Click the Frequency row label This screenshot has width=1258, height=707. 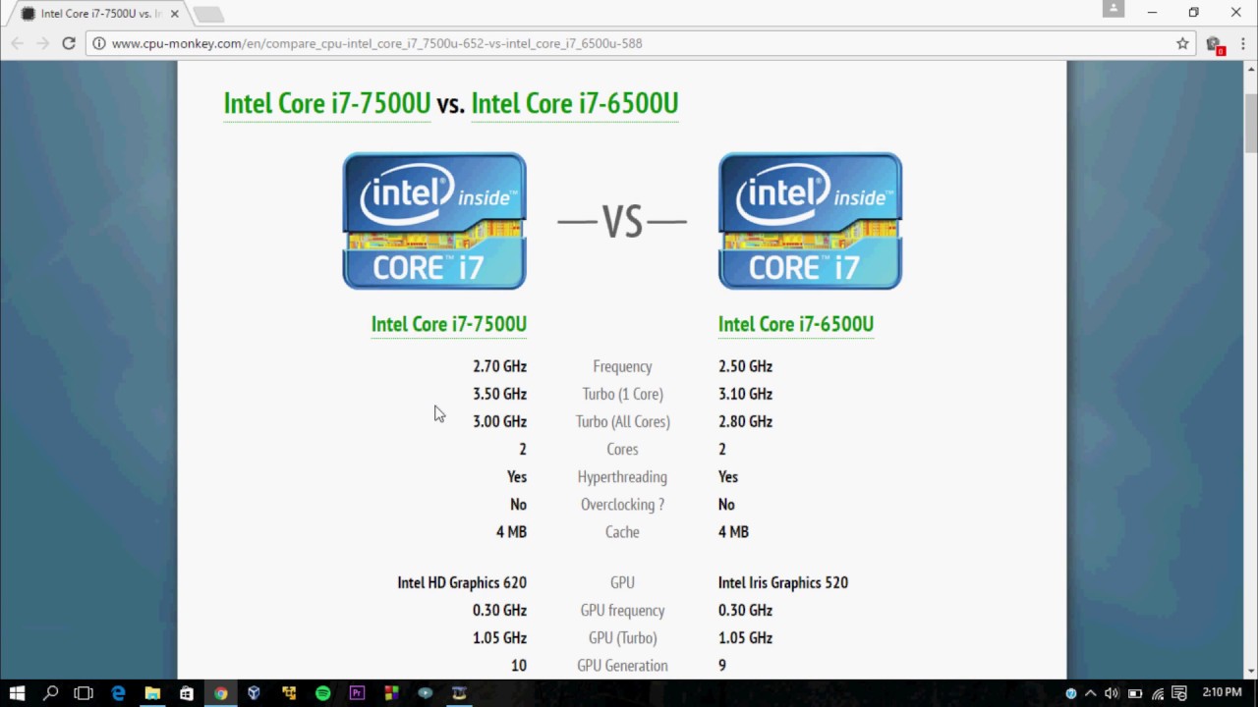pos(622,366)
